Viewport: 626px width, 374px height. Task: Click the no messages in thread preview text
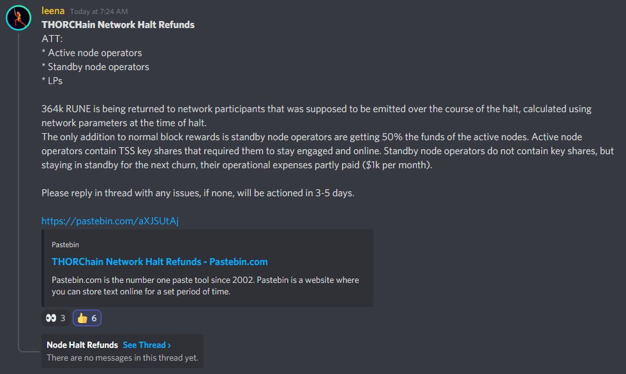pyautogui.click(x=123, y=357)
